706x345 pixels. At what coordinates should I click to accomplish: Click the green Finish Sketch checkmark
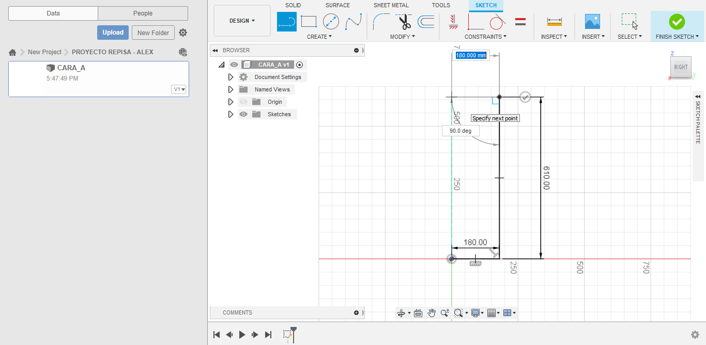[677, 22]
